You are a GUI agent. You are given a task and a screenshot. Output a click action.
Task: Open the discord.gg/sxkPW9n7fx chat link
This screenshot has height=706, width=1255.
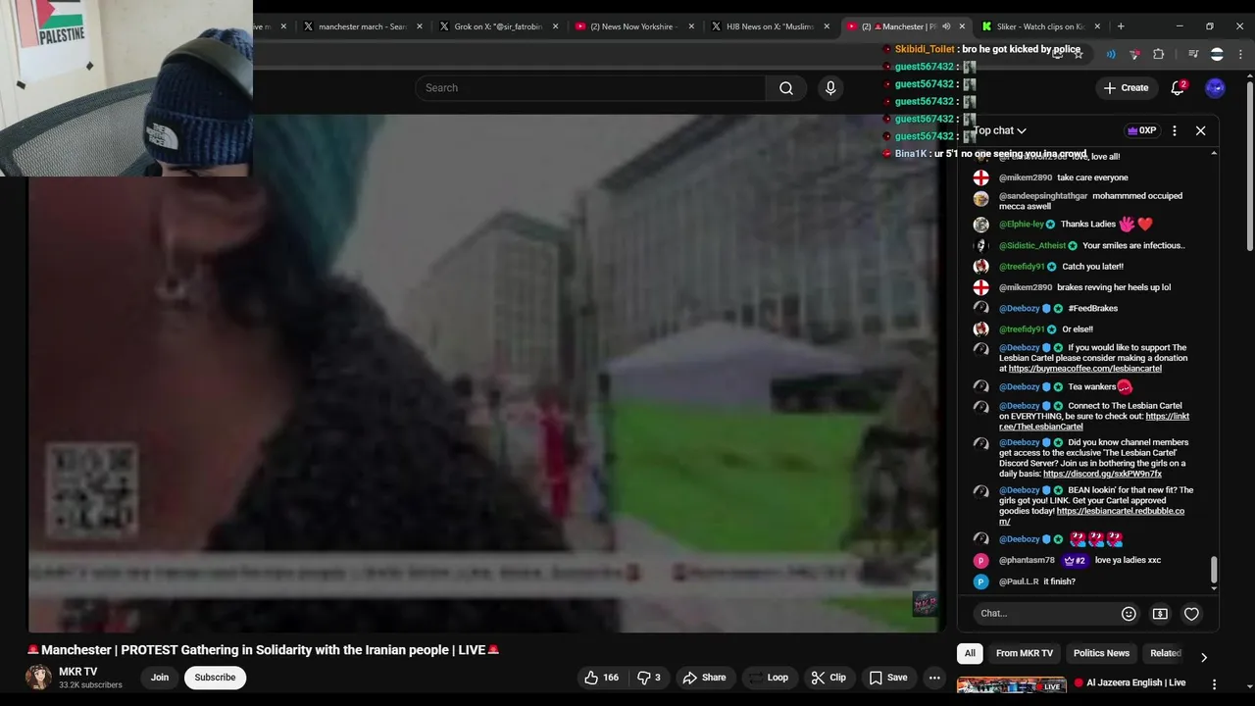pyautogui.click(x=1102, y=475)
